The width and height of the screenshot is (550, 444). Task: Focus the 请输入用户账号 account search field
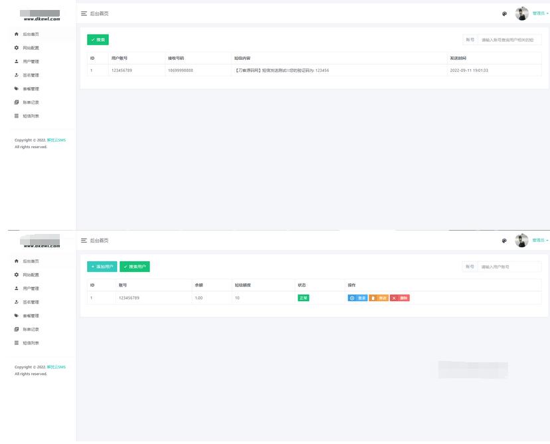coord(509,267)
